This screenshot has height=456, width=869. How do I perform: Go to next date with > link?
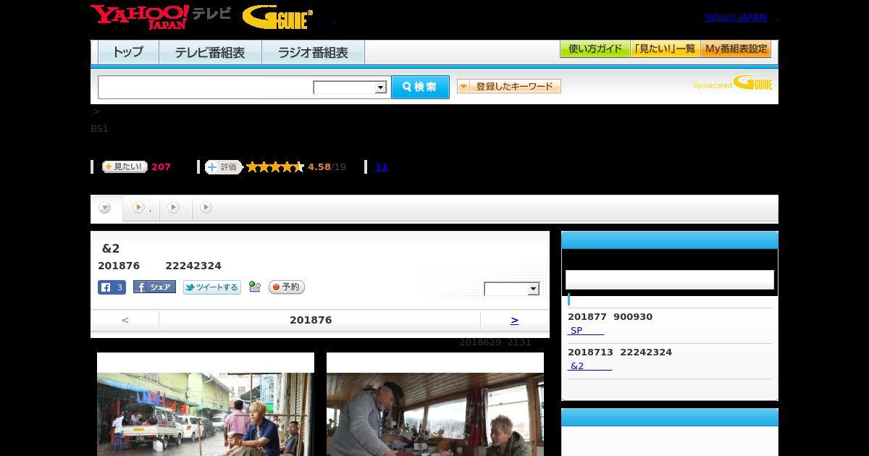pos(514,320)
